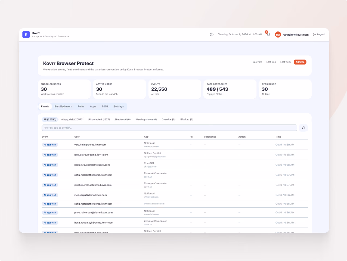Click hana.kowalczyk@demo.kovrr.com user cell

[x=94, y=223]
